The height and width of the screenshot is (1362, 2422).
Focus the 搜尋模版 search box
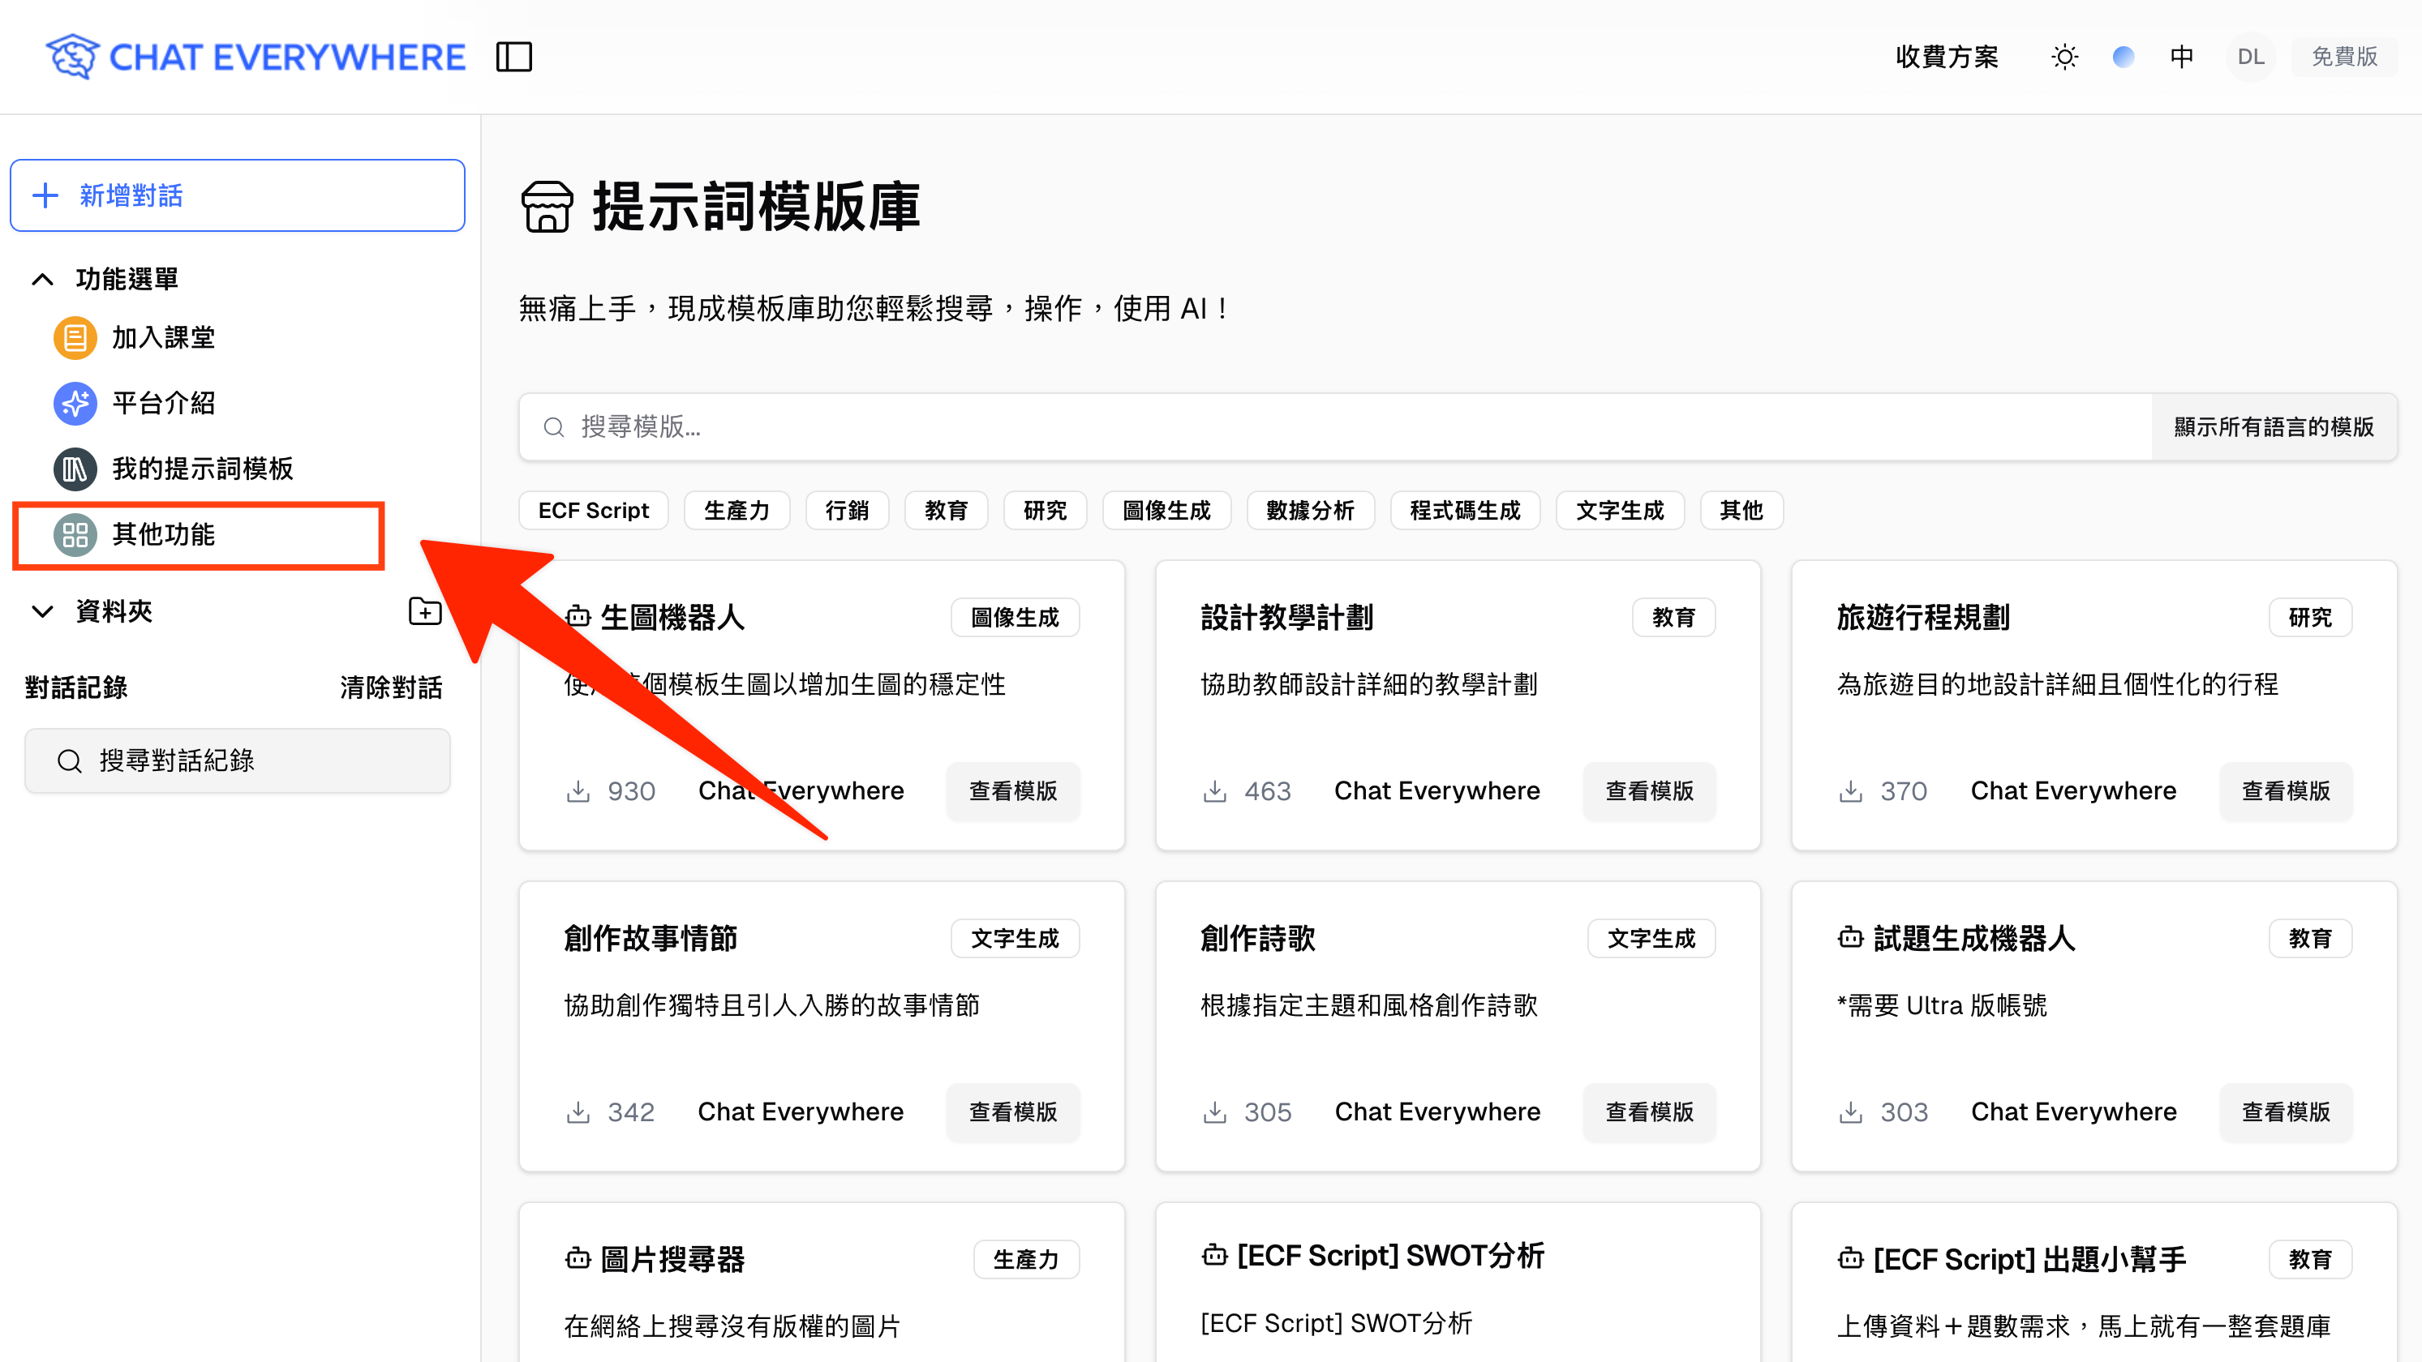[1335, 426]
